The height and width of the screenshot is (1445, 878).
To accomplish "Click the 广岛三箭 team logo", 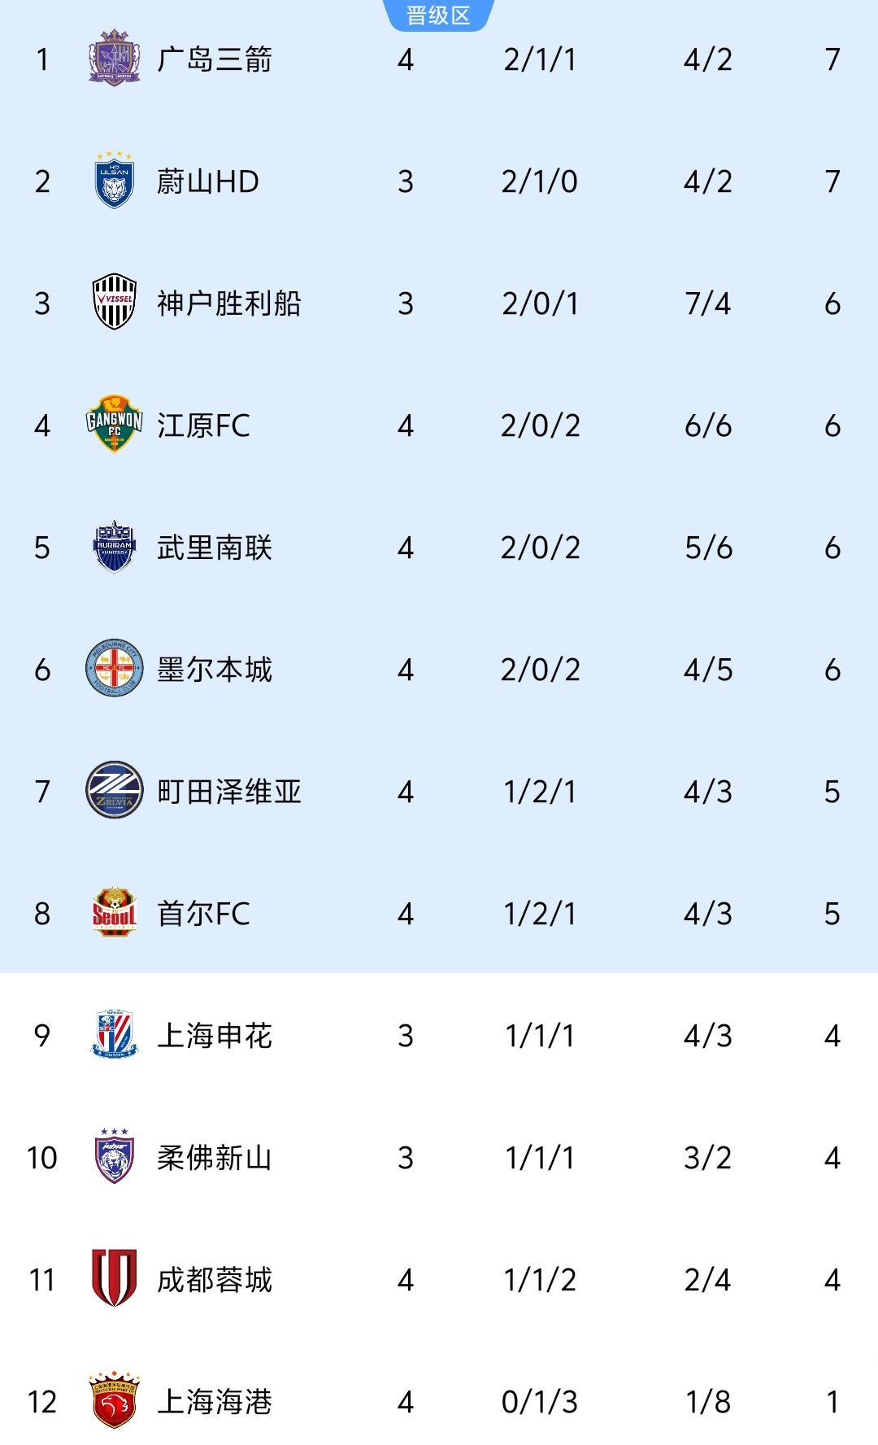I will [114, 59].
